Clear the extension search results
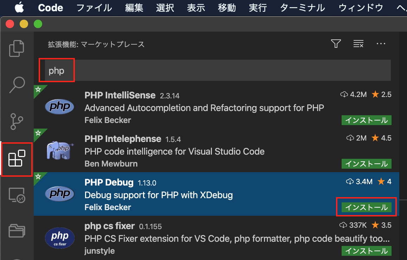 click(358, 44)
